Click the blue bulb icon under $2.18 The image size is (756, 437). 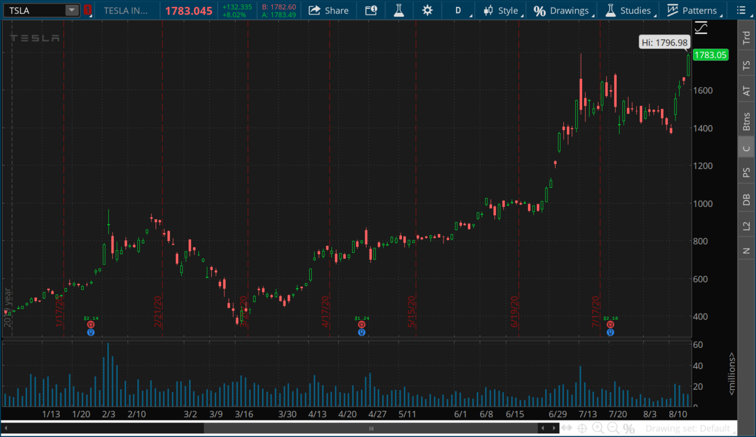click(610, 332)
